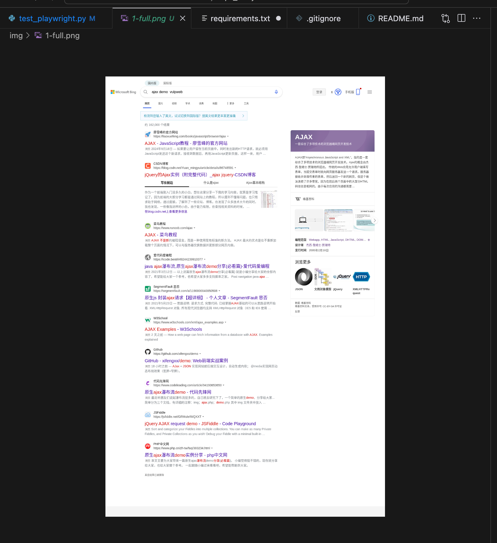Close the 1-full.png tab
497x543 pixels.
tap(183, 19)
